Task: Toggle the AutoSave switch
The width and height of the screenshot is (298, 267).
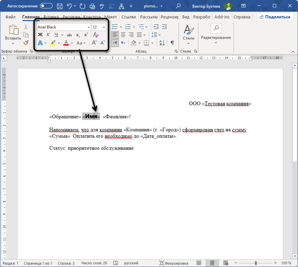Action: [x=46, y=6]
